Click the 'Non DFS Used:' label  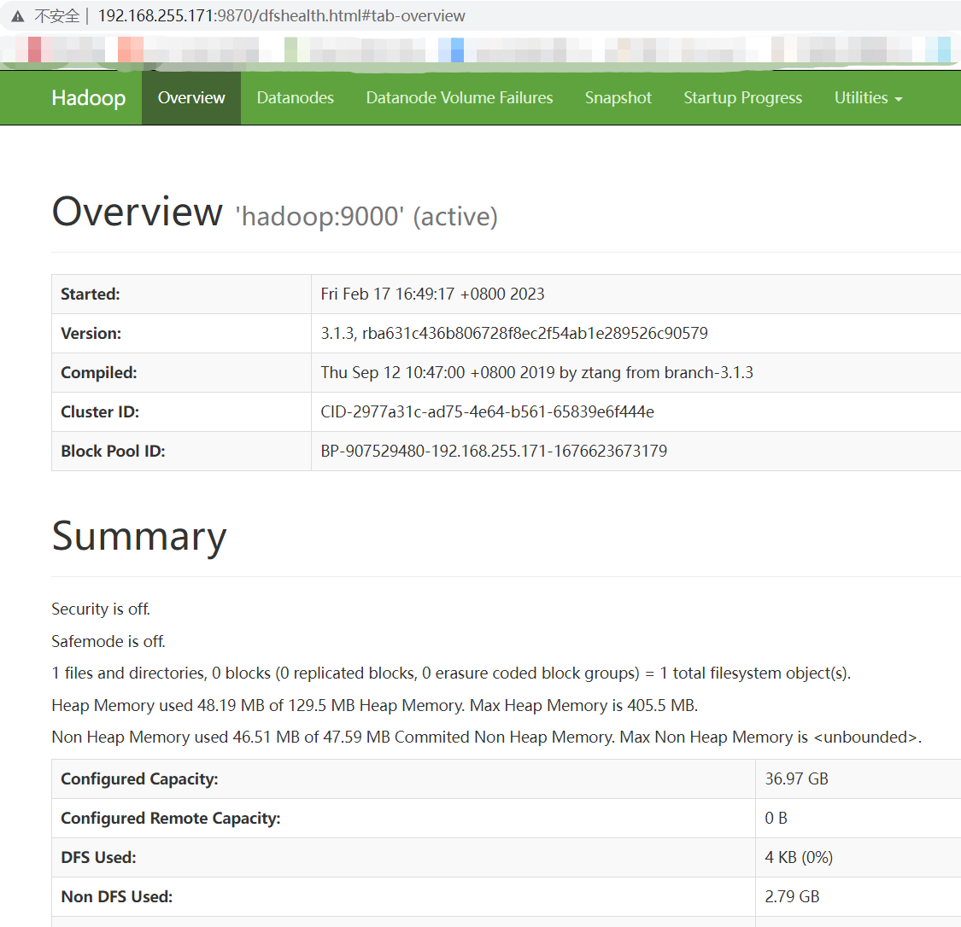[x=116, y=896]
